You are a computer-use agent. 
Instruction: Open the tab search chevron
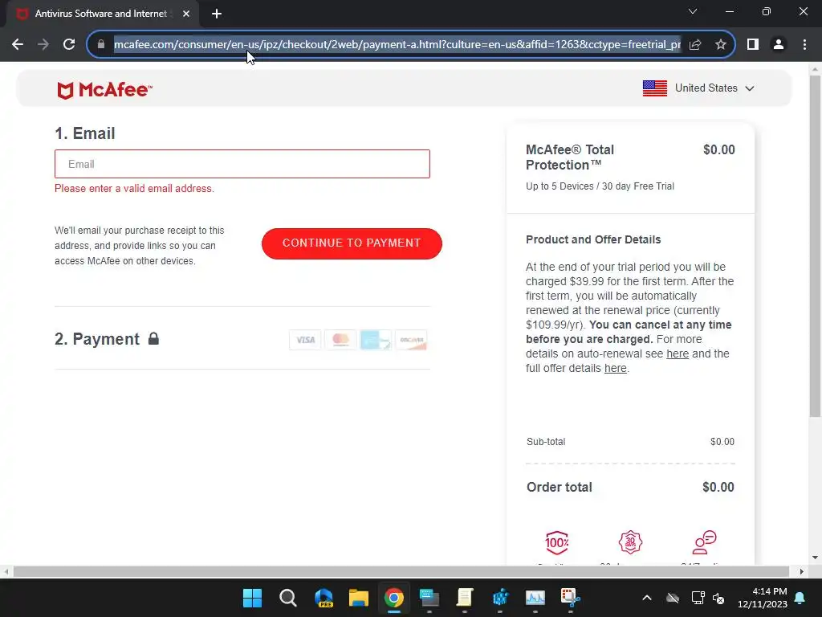pos(693,11)
